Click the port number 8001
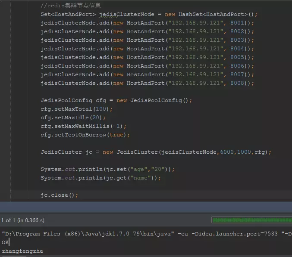292x257 pixels. coord(237,23)
